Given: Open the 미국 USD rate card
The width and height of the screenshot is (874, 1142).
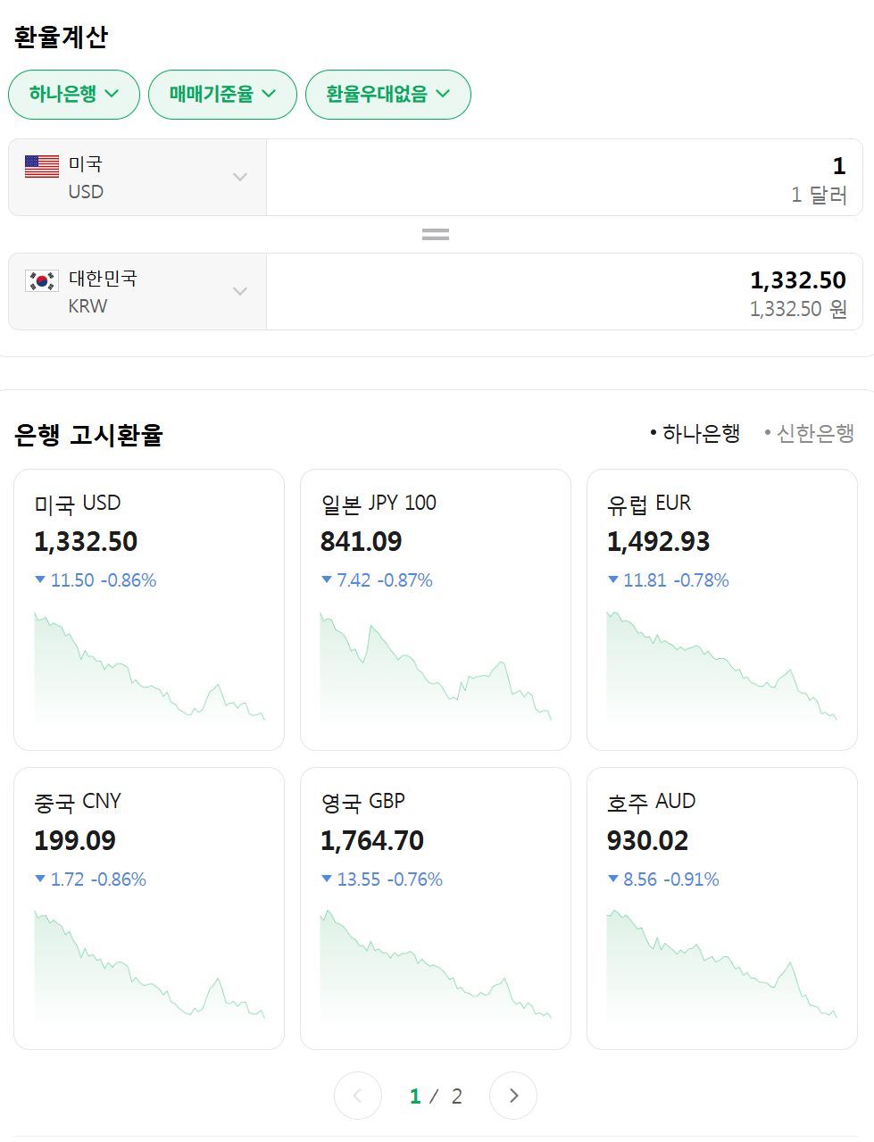Looking at the screenshot, I should click(x=149, y=610).
